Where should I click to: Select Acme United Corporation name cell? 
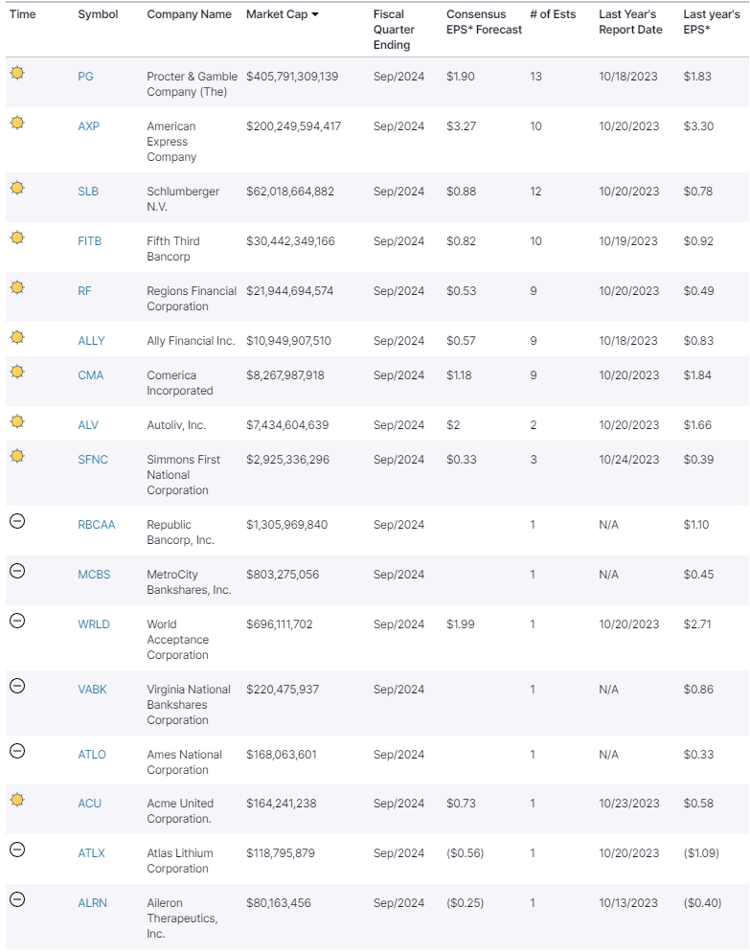(180, 811)
